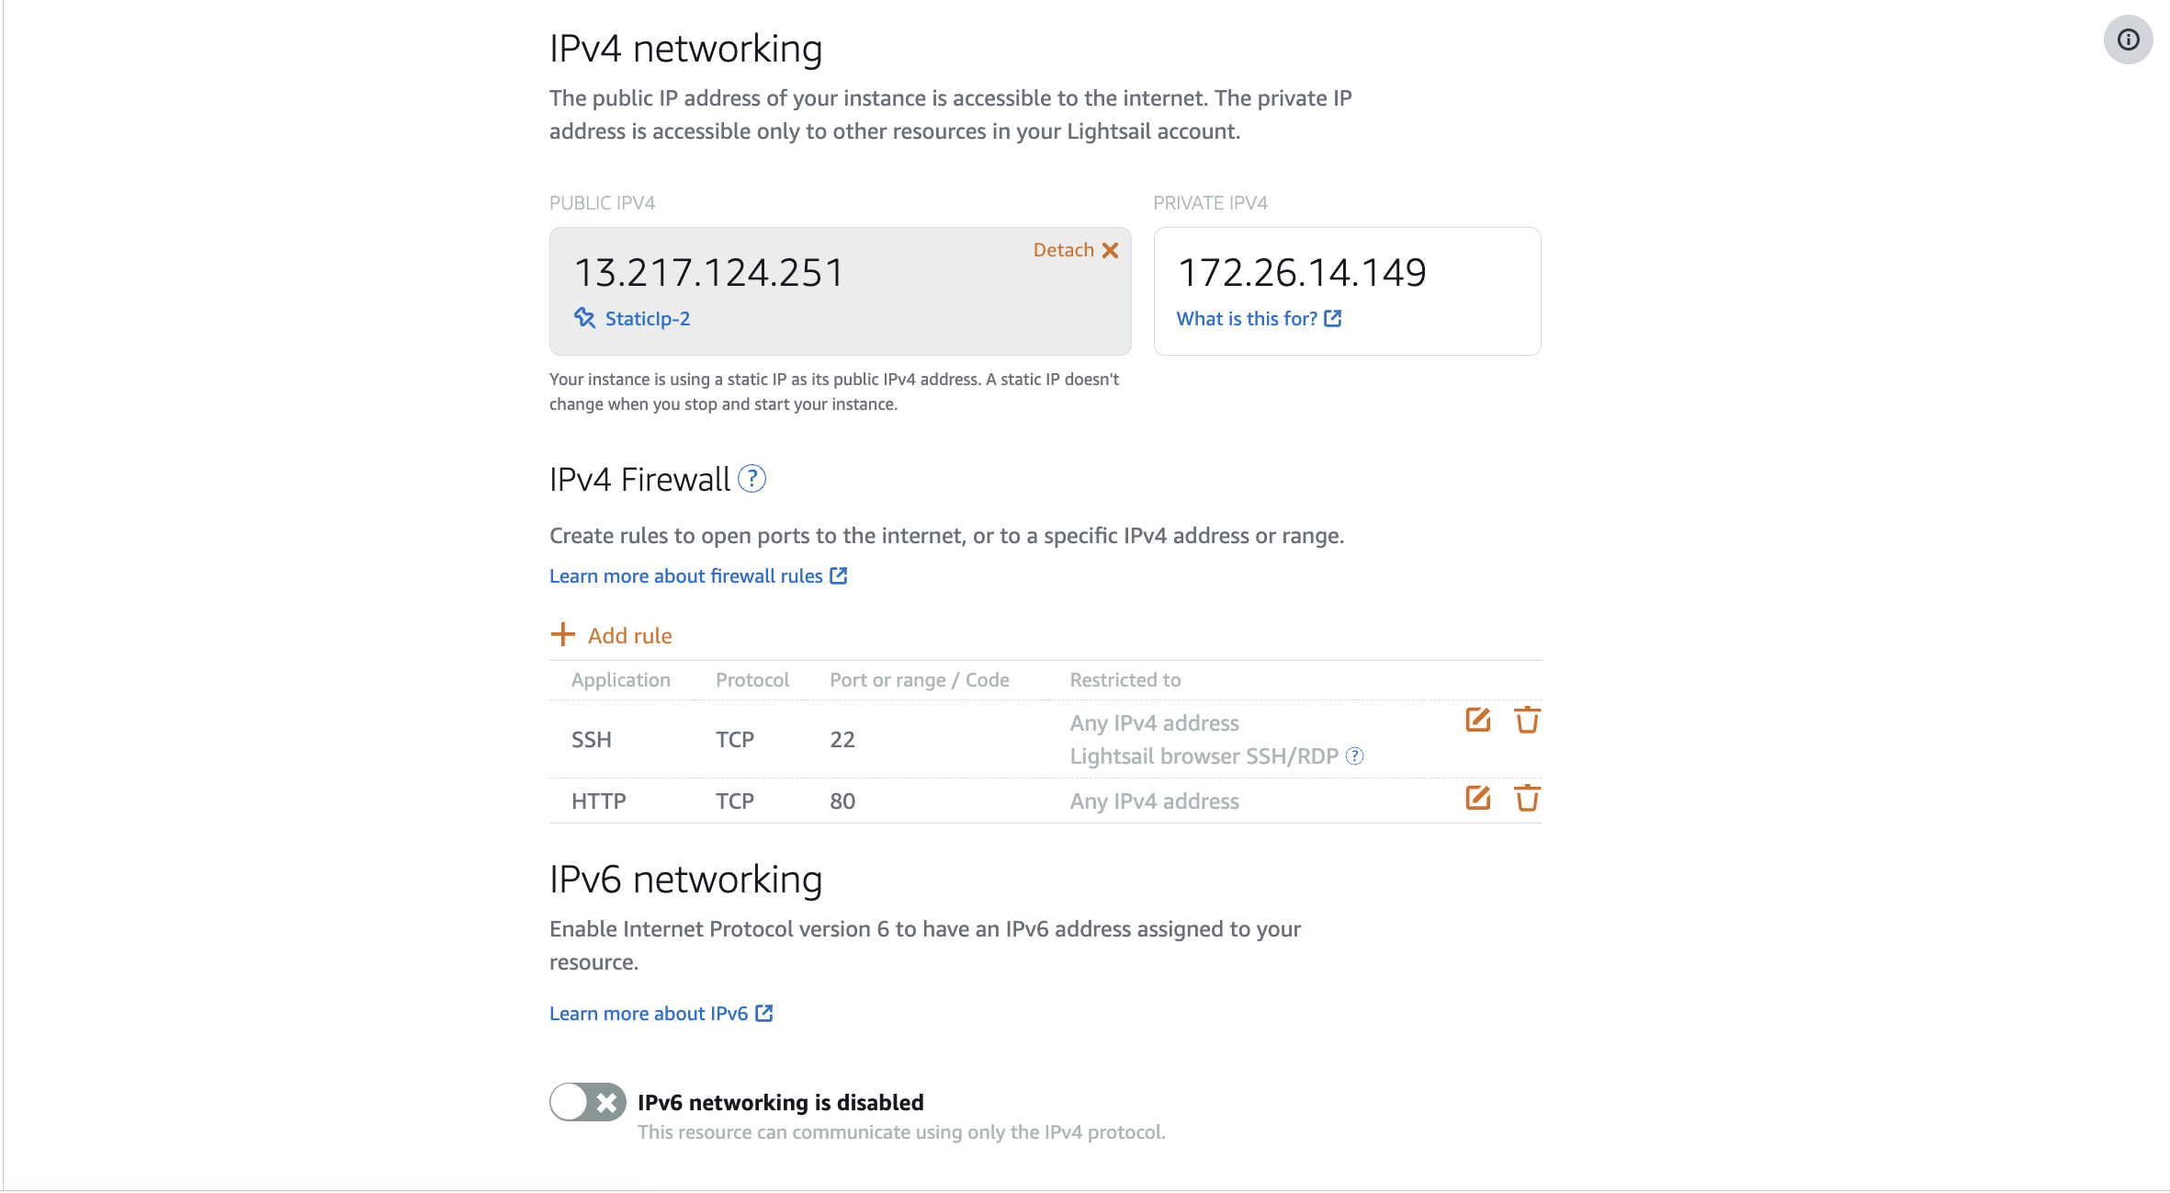
Task: Click the Add rule button
Action: tap(611, 635)
